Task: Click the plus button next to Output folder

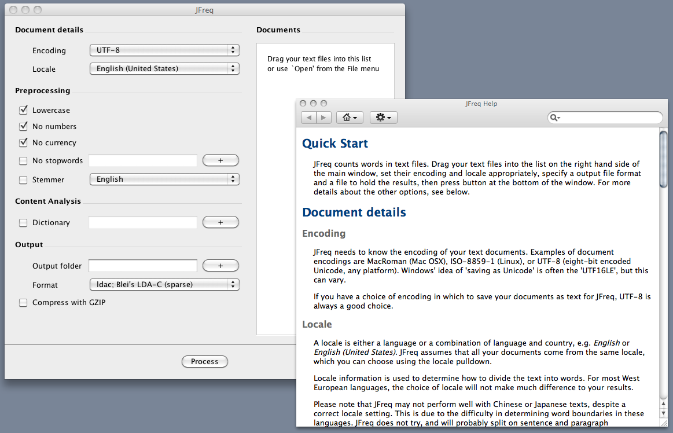Action: coord(220,266)
